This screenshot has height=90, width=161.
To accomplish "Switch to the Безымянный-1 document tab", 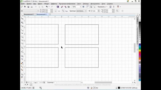I will 29,14.
